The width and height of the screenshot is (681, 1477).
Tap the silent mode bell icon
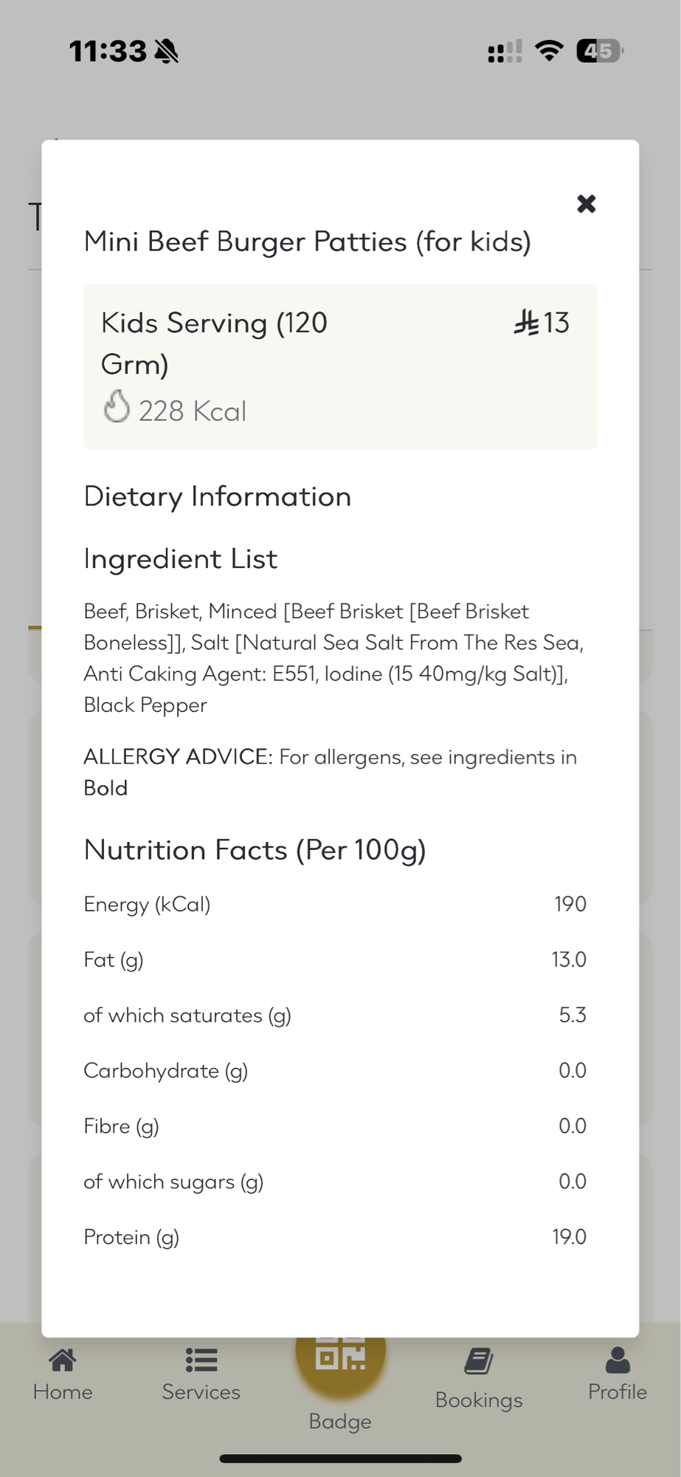tap(167, 52)
